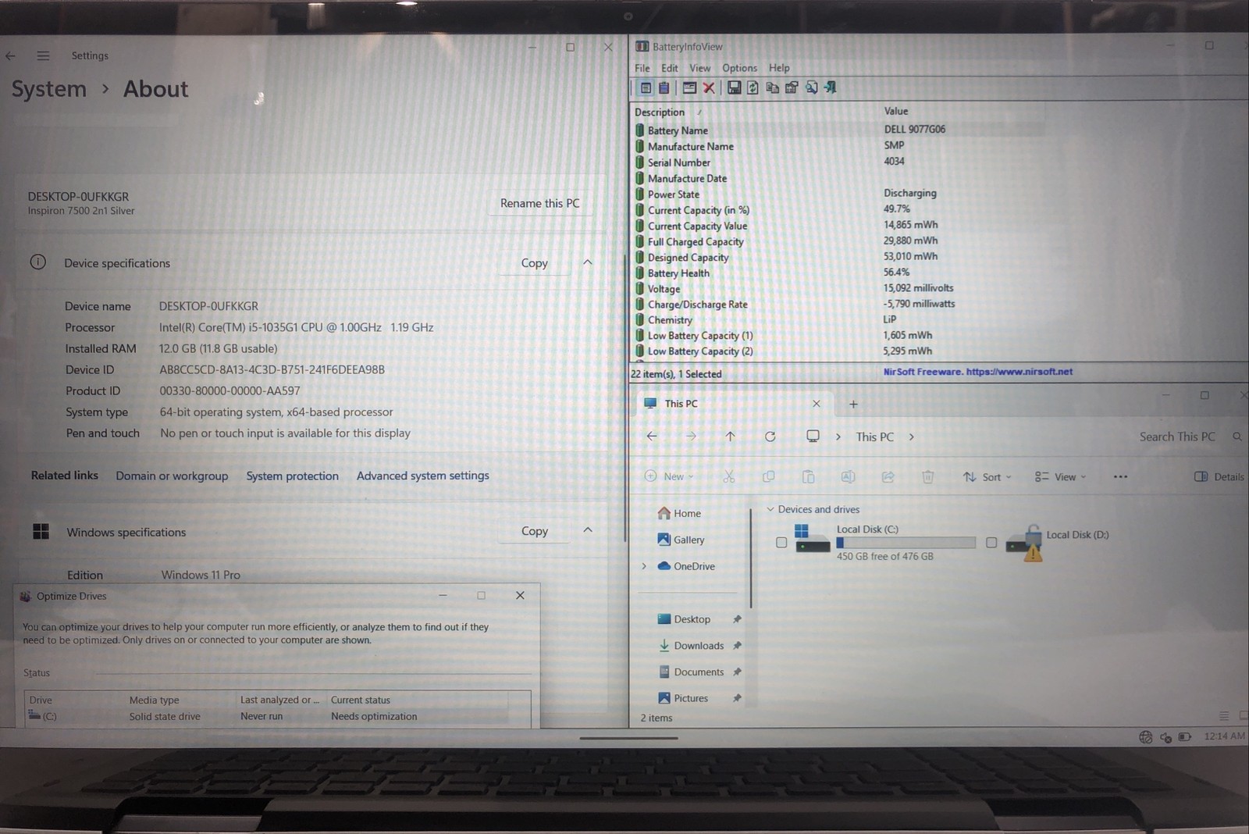Viewport: 1249px width, 834px height.
Task: Click the Copy icon in Explorer toolbar
Action: click(768, 476)
